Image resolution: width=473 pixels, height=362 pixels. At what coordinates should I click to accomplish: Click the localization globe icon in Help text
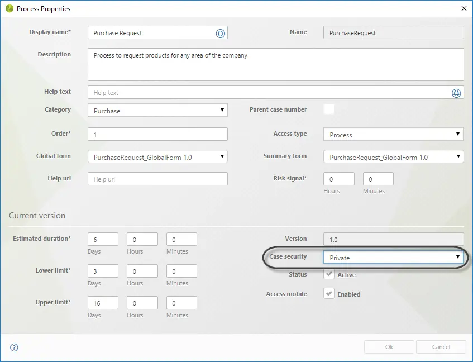click(456, 93)
